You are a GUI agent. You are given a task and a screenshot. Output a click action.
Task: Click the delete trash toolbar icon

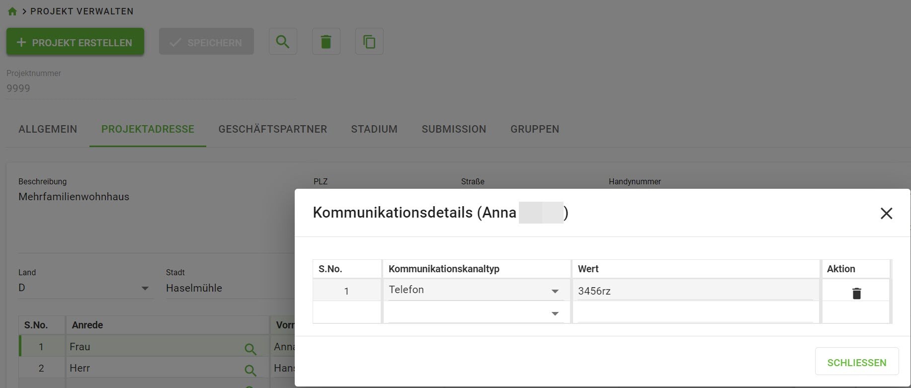326,41
